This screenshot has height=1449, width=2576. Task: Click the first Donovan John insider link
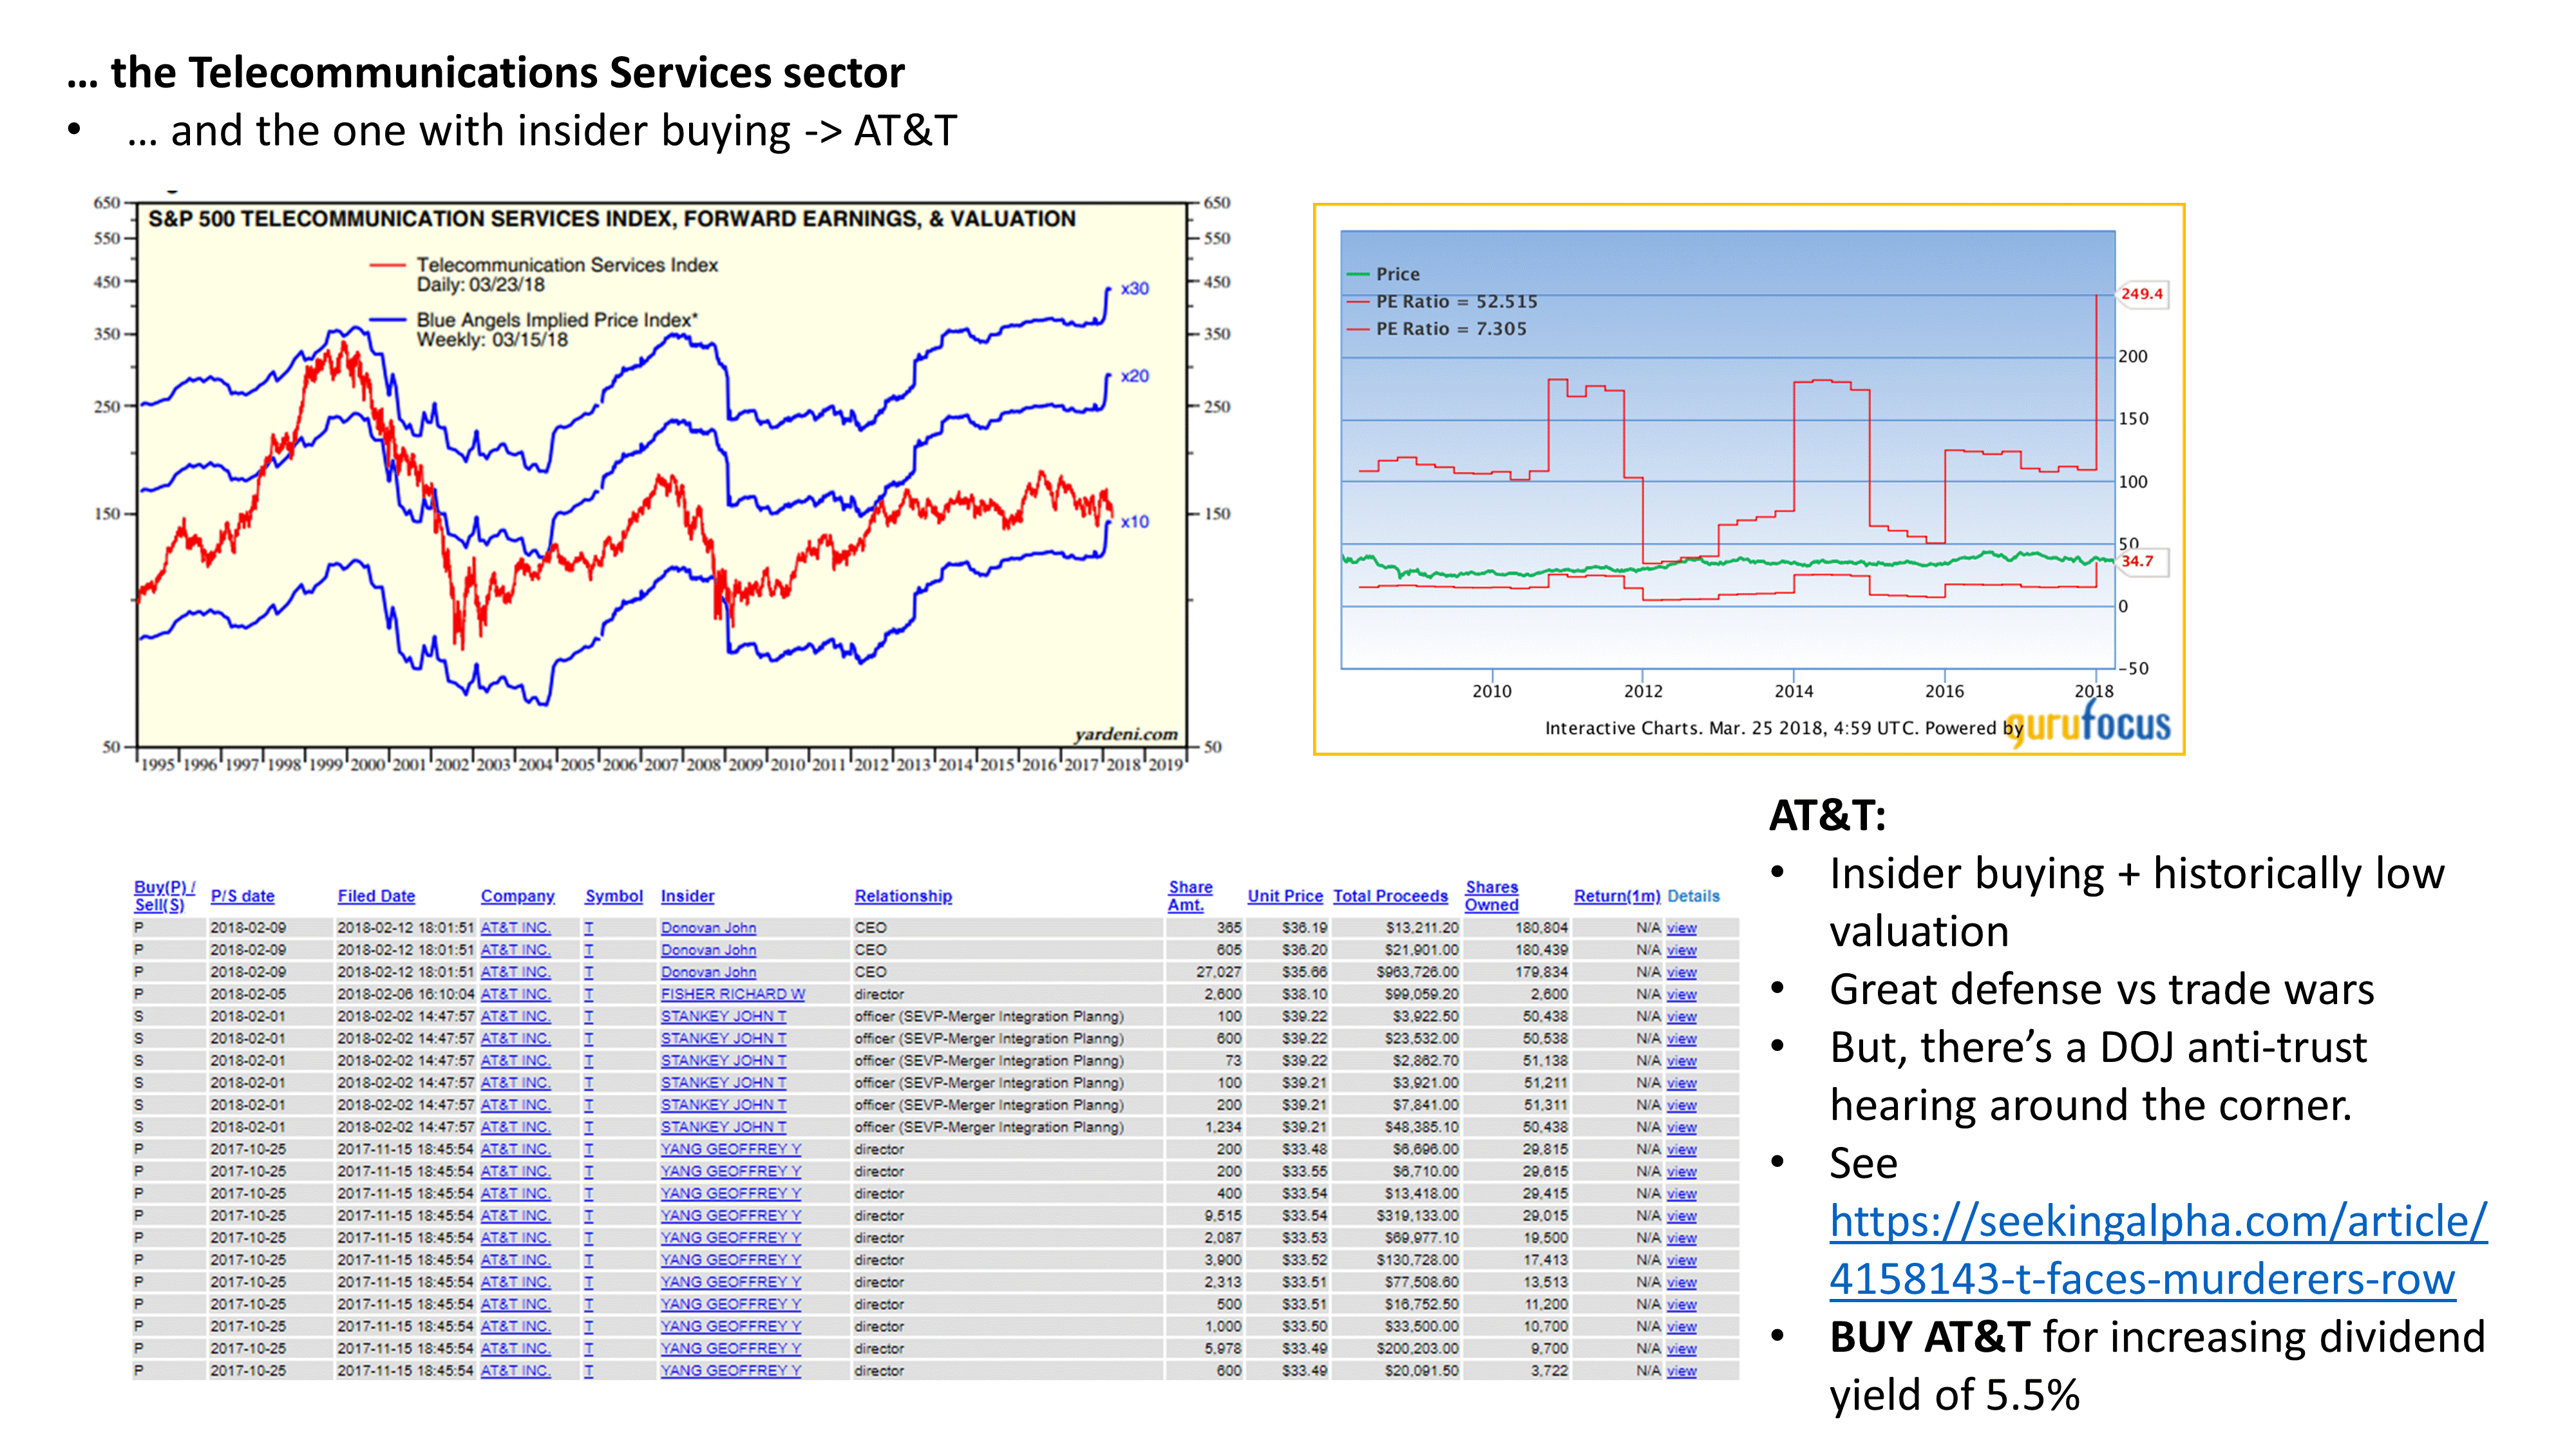(x=708, y=928)
